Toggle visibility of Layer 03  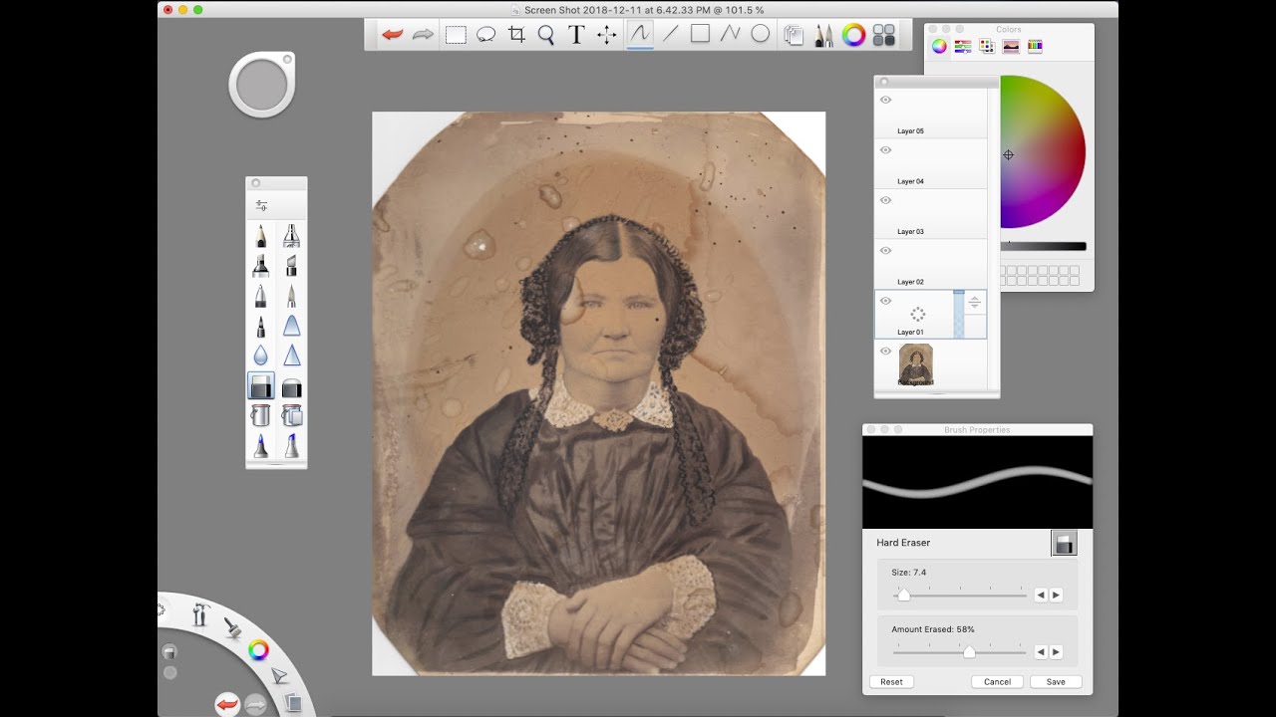pyautogui.click(x=885, y=200)
